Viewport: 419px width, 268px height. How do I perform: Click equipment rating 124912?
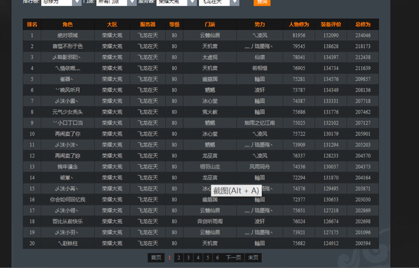(331, 244)
